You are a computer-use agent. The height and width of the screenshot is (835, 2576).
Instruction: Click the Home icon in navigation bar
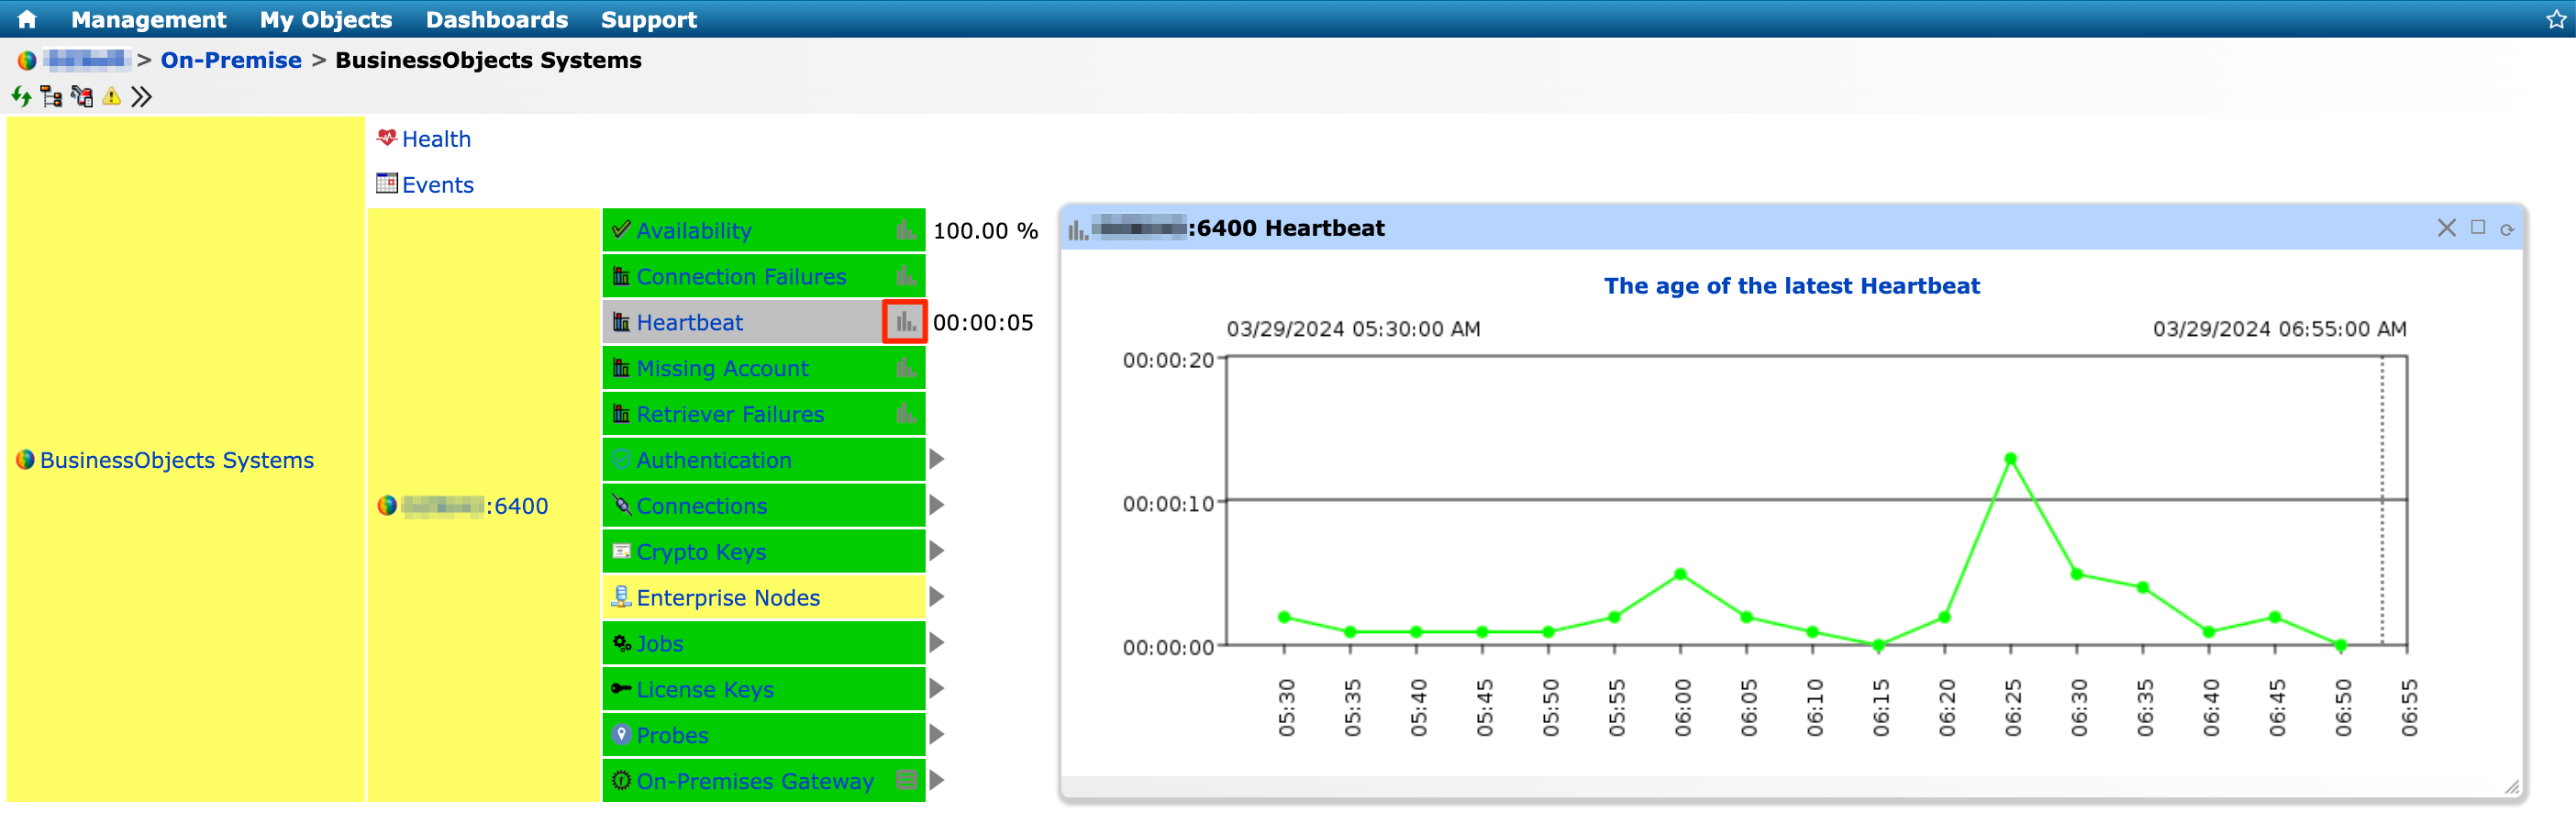click(27, 19)
